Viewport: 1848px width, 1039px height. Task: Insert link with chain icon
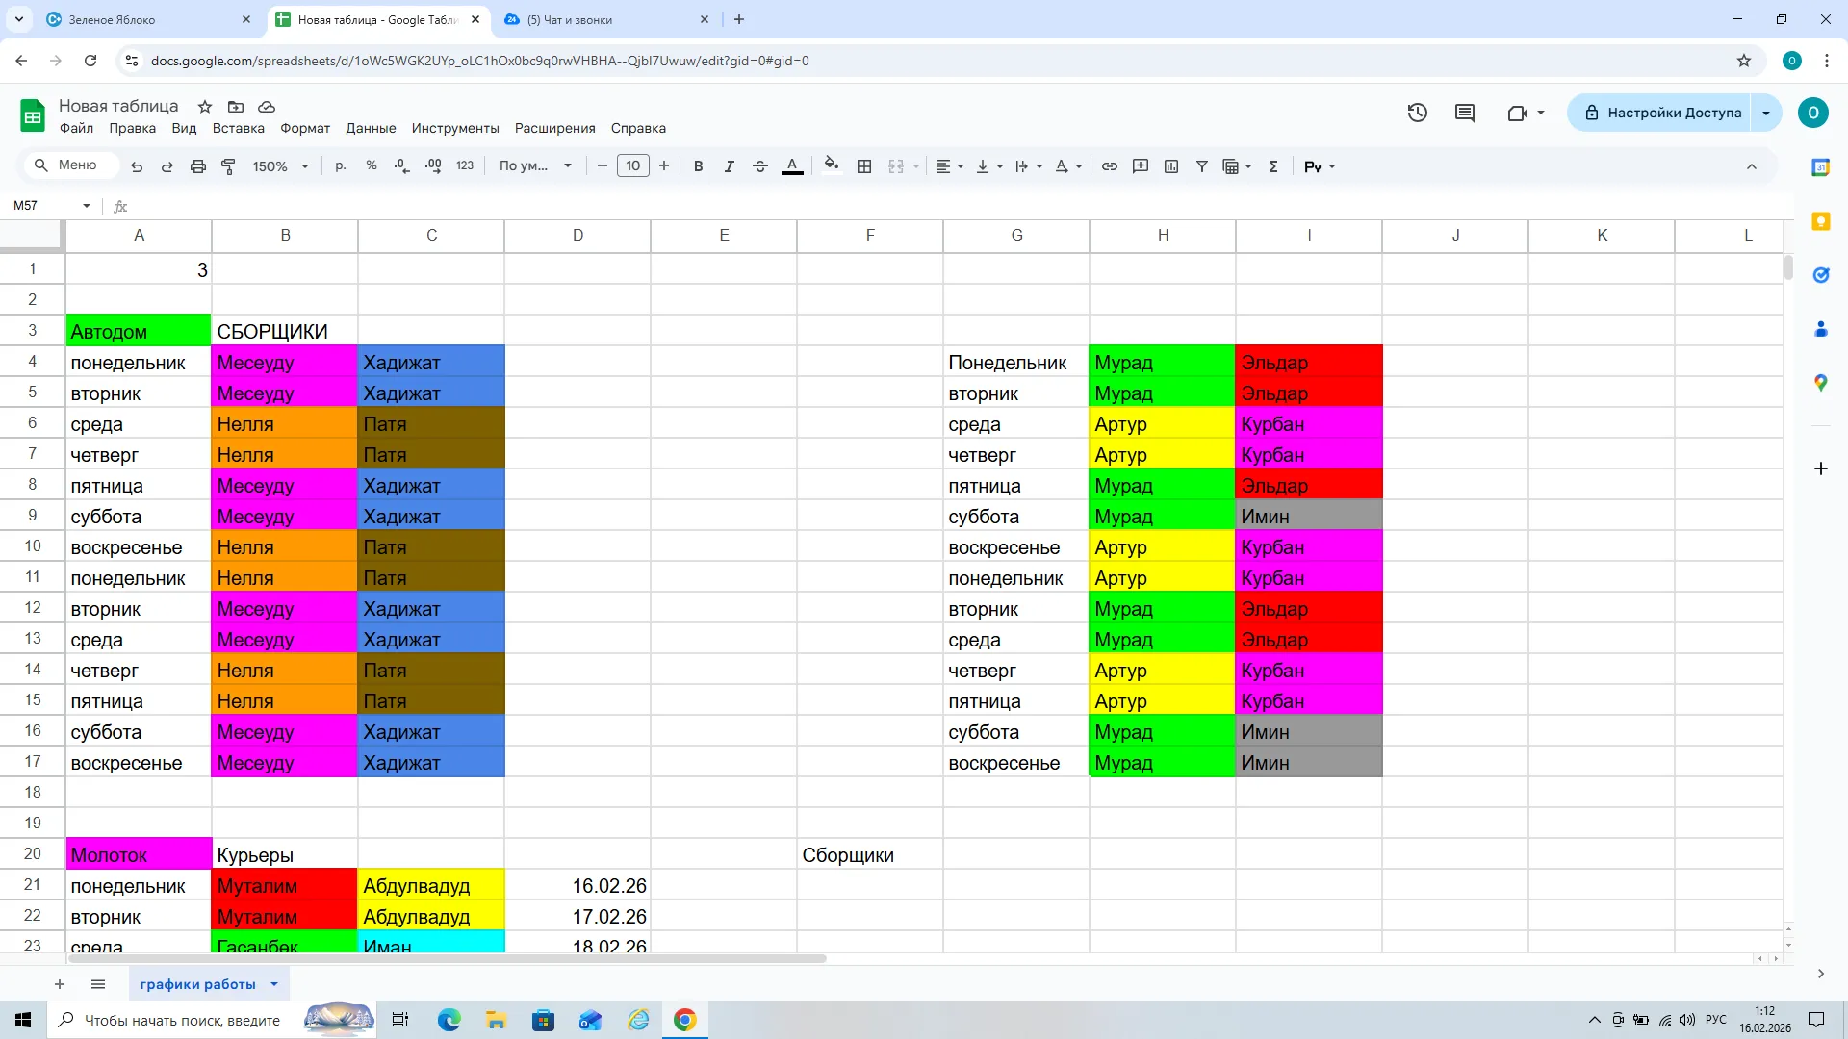(1110, 166)
